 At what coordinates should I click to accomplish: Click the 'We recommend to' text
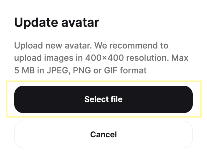tap(131, 46)
